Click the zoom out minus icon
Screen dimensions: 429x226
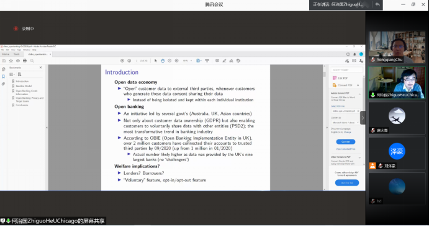pyautogui.click(x=169, y=61)
